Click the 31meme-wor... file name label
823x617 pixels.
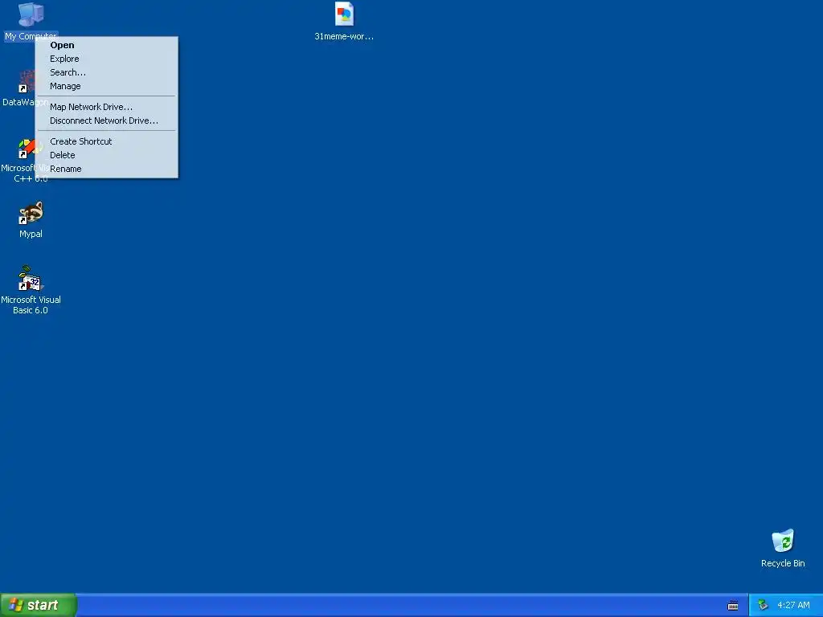point(344,36)
